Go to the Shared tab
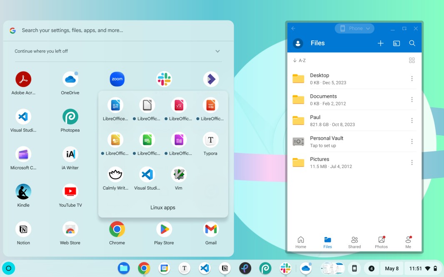 (354, 242)
